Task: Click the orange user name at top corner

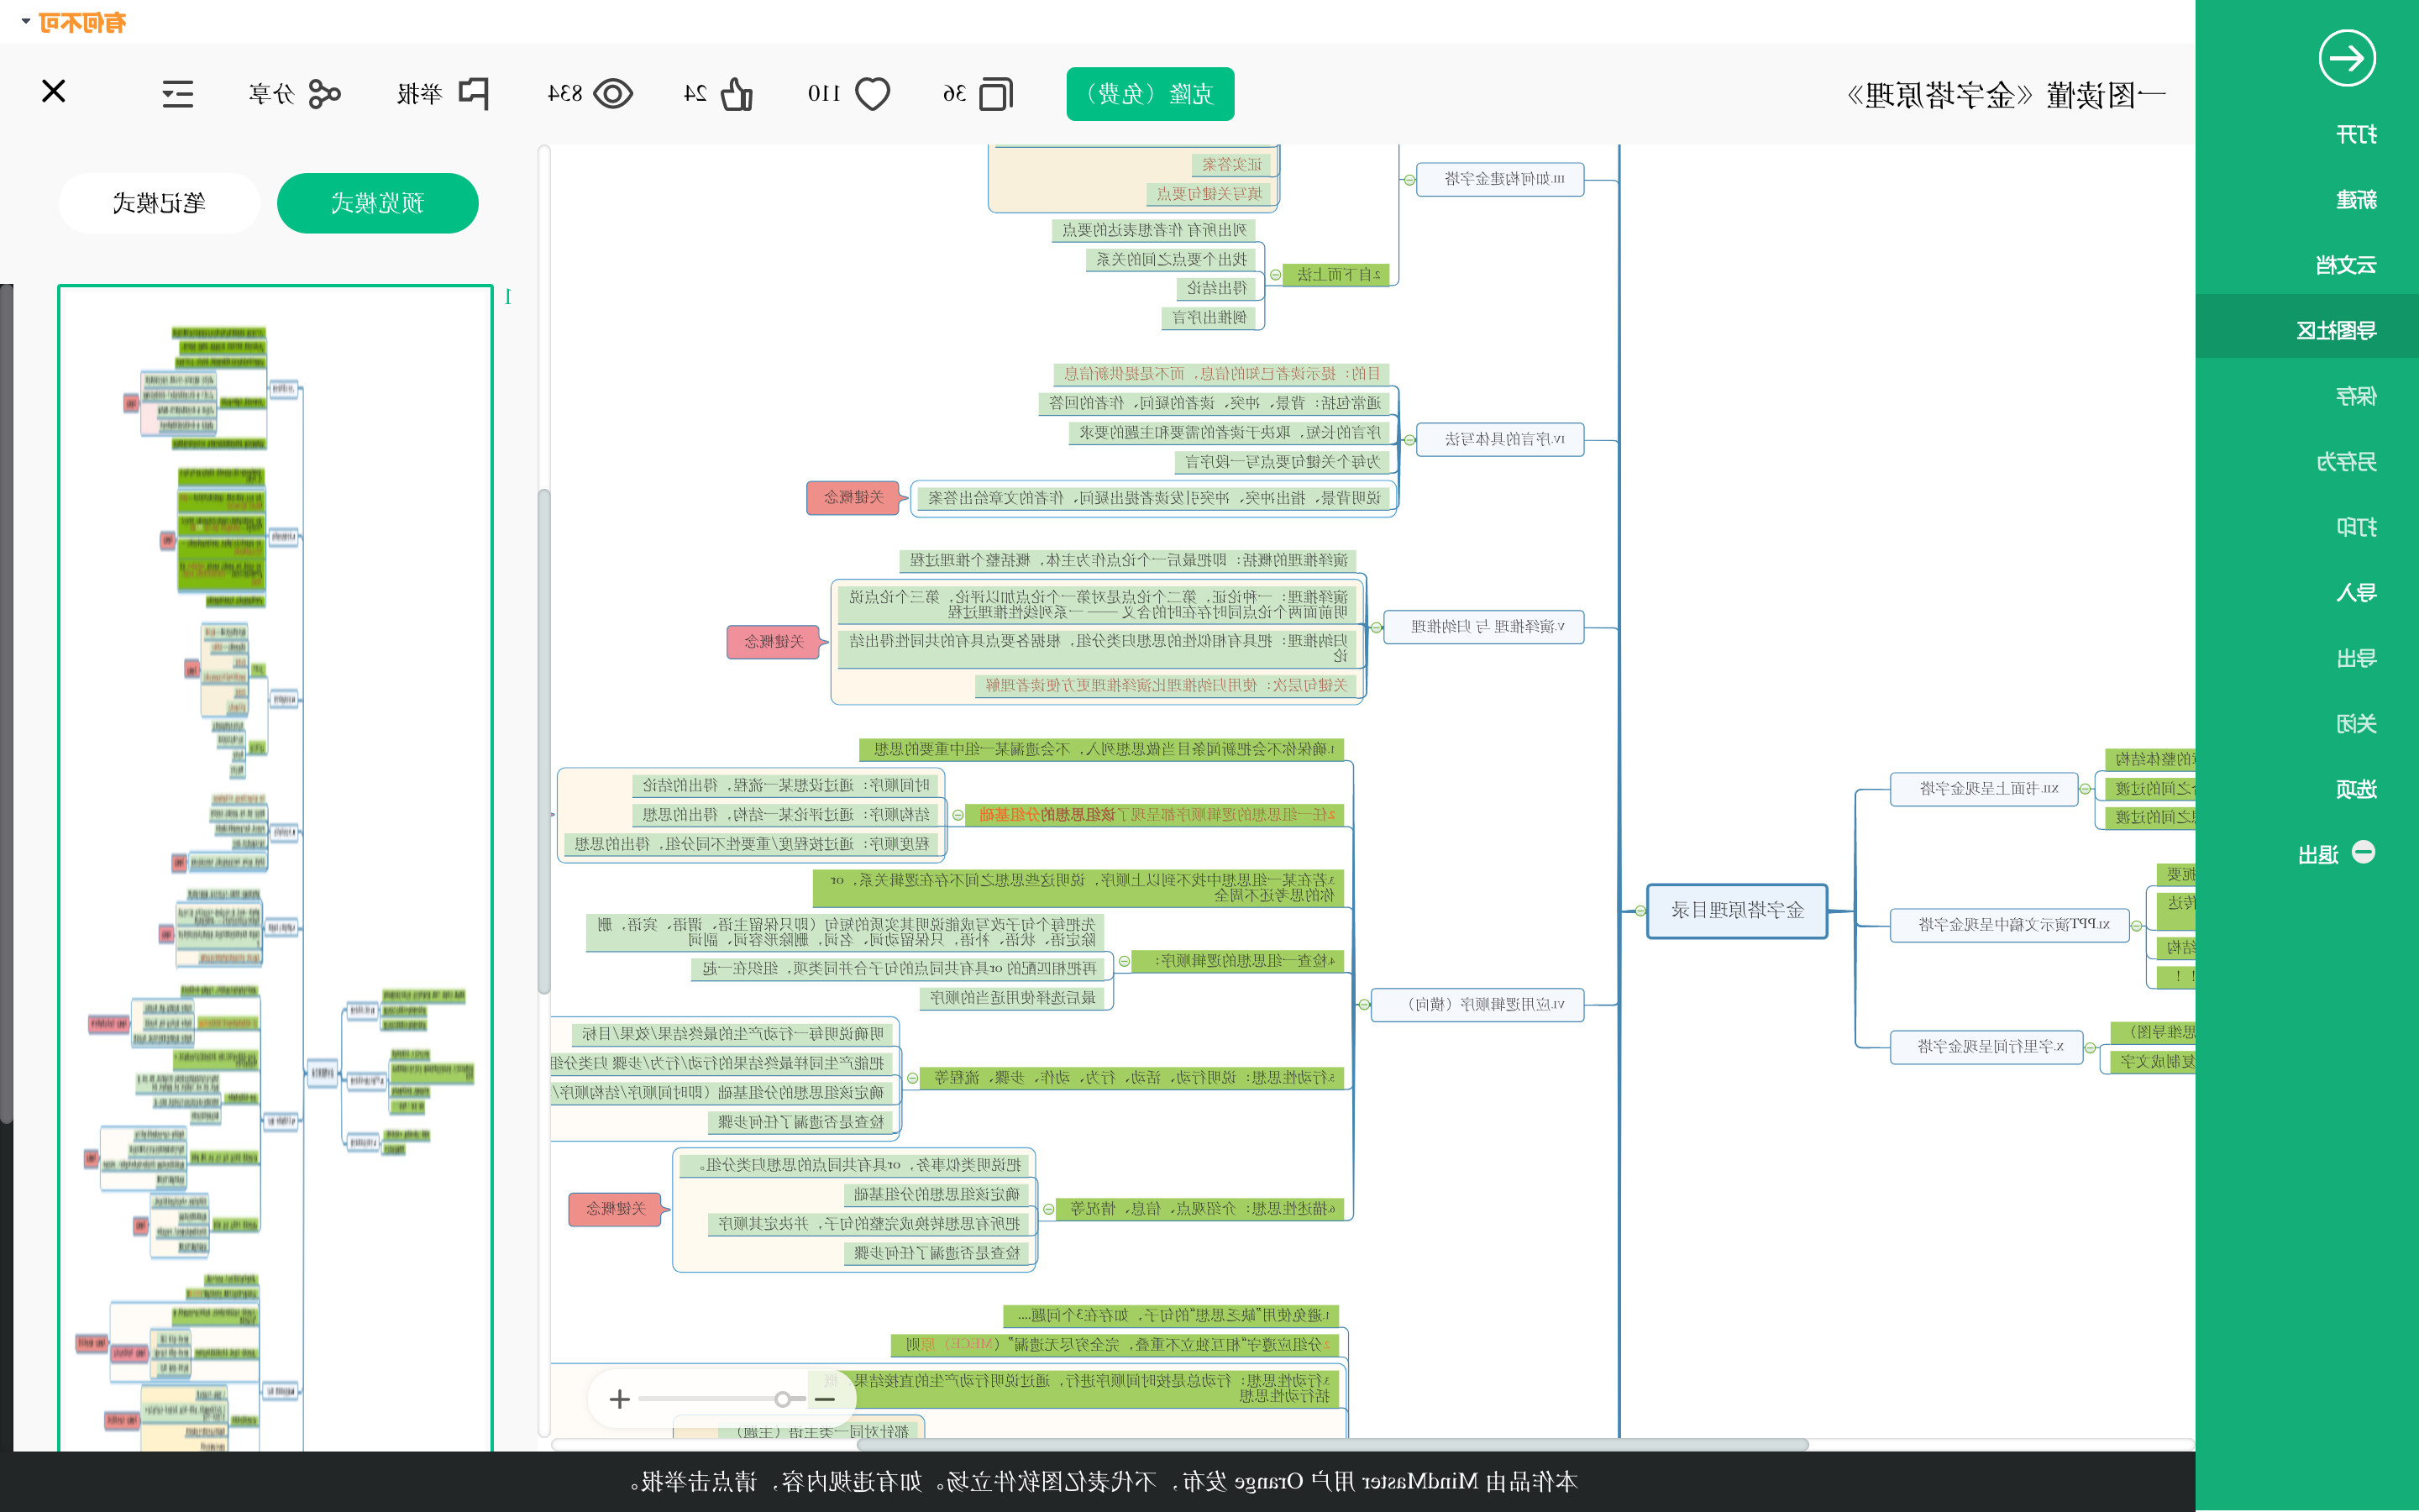Action: point(82,22)
